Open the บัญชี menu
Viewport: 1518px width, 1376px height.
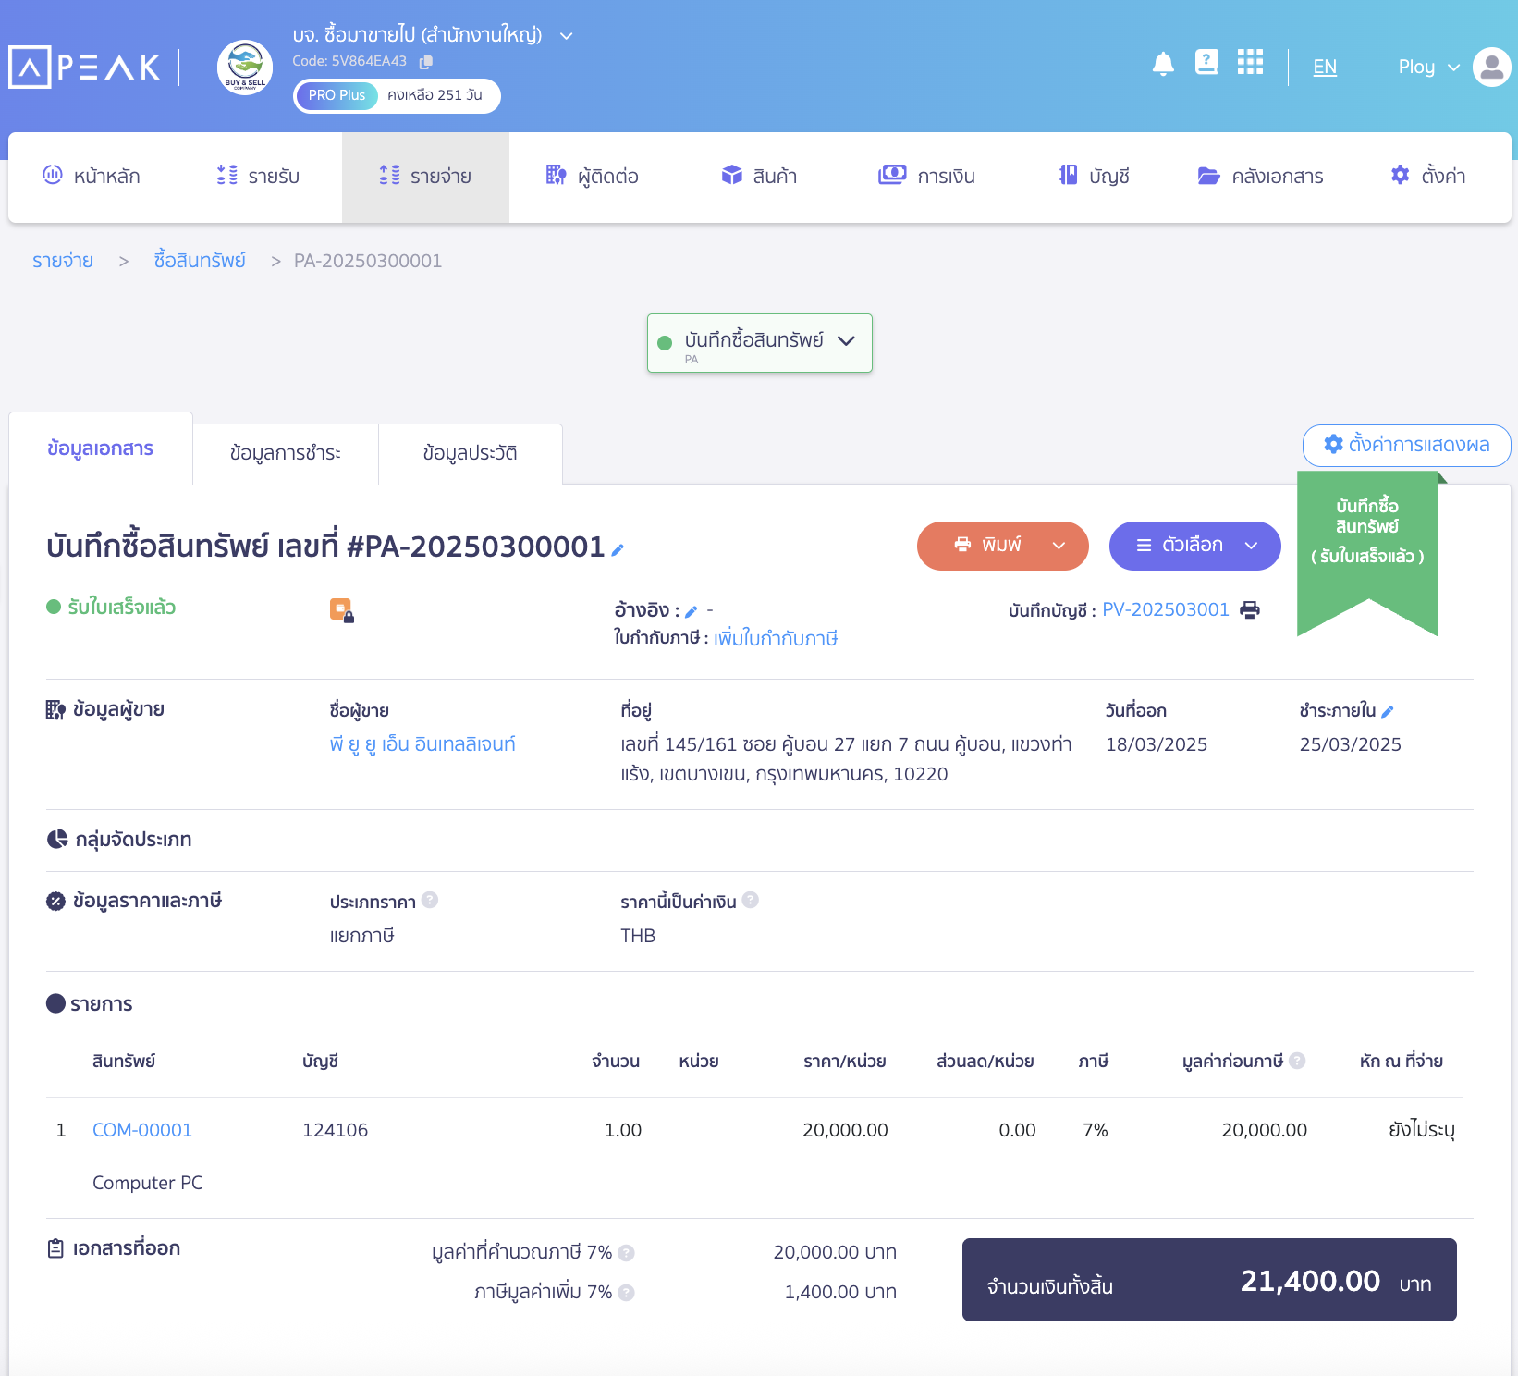(1095, 177)
